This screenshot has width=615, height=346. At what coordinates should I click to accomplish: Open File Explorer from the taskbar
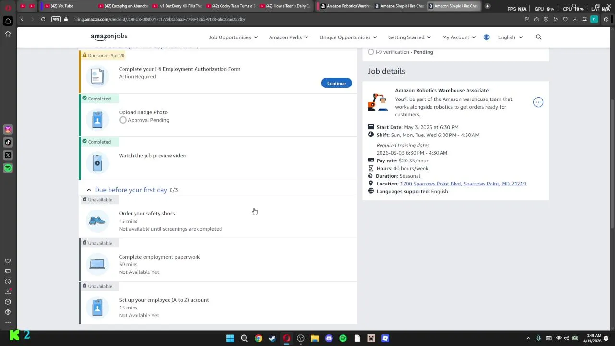(x=315, y=338)
